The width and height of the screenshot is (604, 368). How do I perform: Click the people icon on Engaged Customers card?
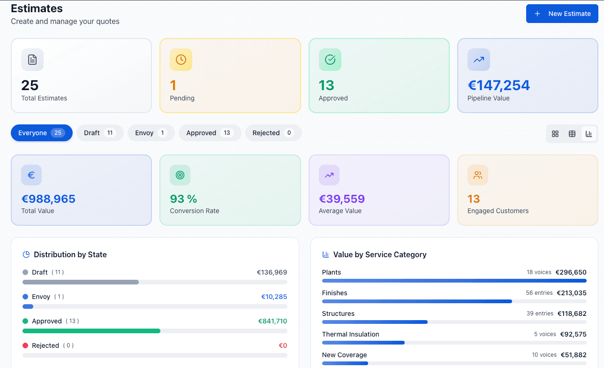click(478, 175)
